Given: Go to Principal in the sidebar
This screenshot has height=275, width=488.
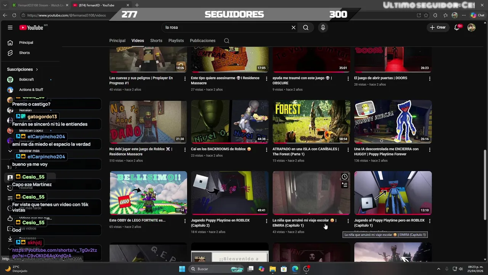Looking at the screenshot, I should tap(26, 42).
